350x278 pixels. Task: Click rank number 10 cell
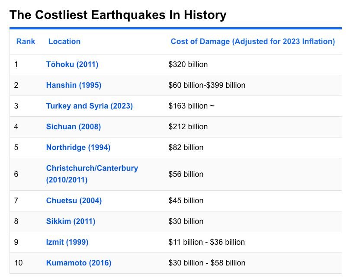pos(18,263)
